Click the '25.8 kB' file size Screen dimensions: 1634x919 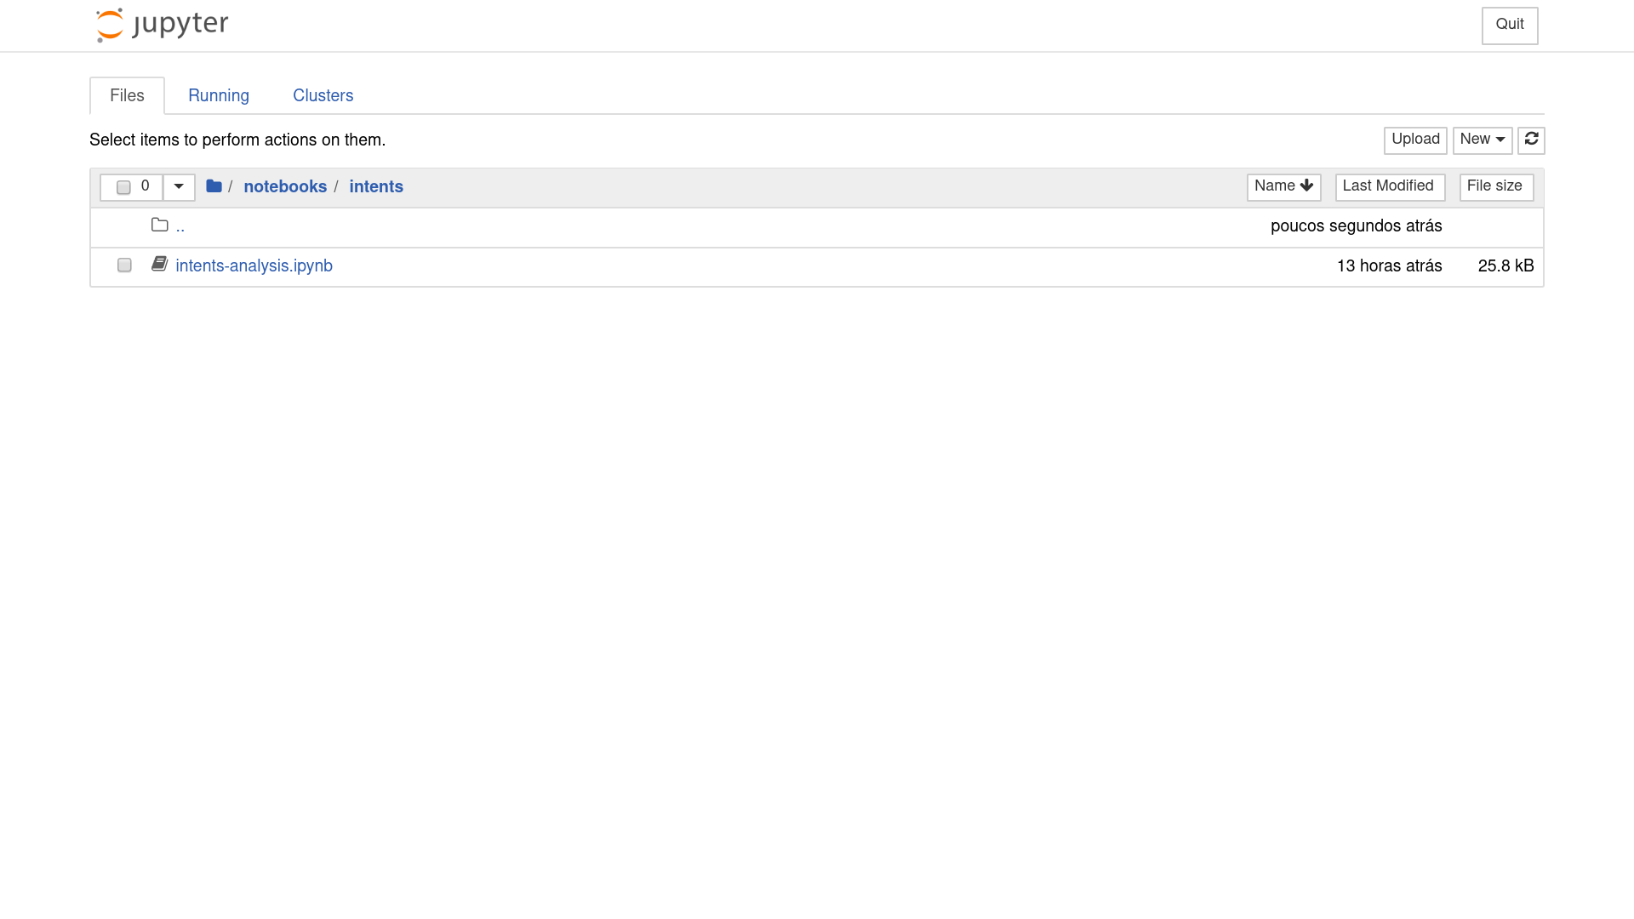tap(1505, 266)
